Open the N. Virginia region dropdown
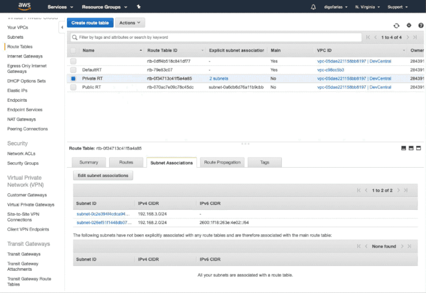The image size is (426, 293). click(x=367, y=7)
